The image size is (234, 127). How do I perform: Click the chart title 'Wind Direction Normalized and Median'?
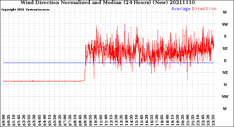[x=71, y=2]
